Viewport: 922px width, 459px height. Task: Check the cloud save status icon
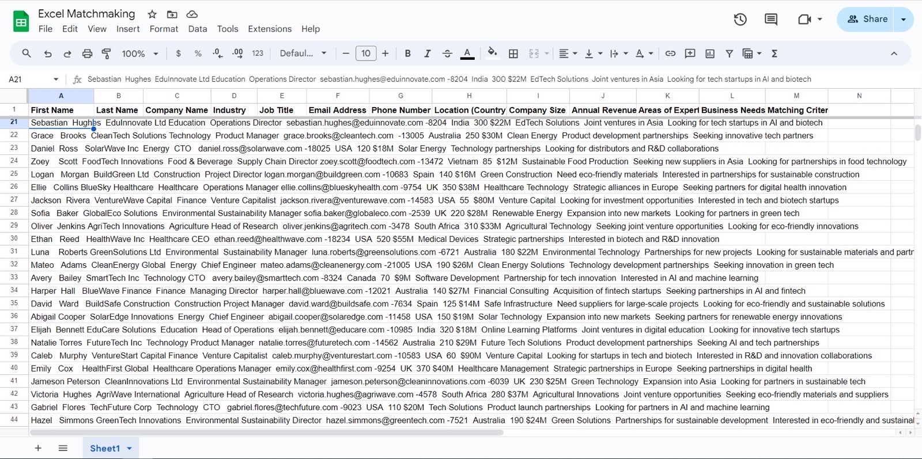pos(192,14)
